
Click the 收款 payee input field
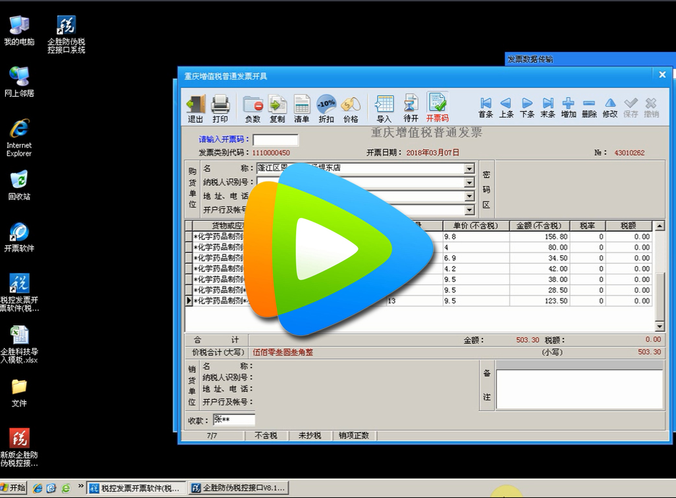click(234, 420)
